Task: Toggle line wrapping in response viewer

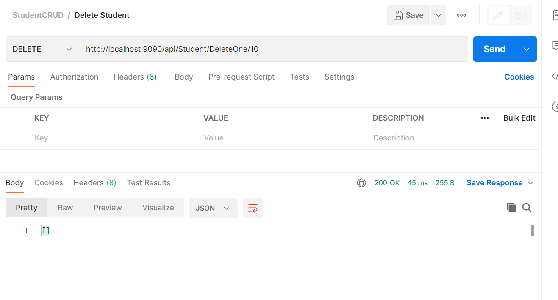Action: pos(253,208)
